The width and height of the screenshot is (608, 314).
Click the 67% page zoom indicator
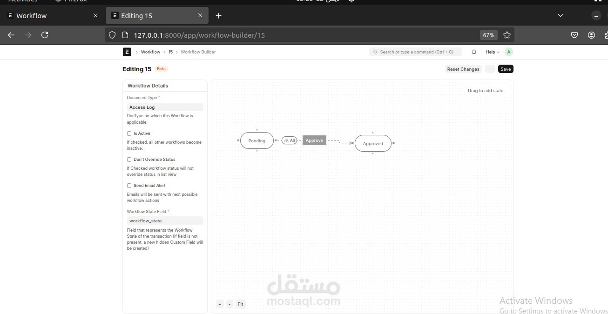point(488,35)
